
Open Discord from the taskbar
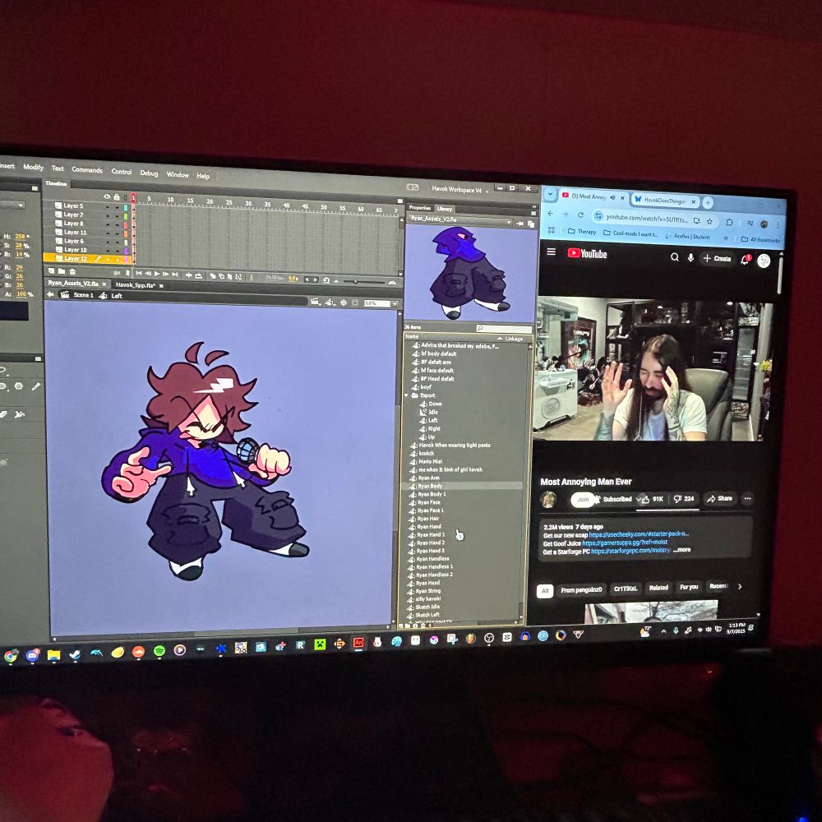click(x=33, y=655)
